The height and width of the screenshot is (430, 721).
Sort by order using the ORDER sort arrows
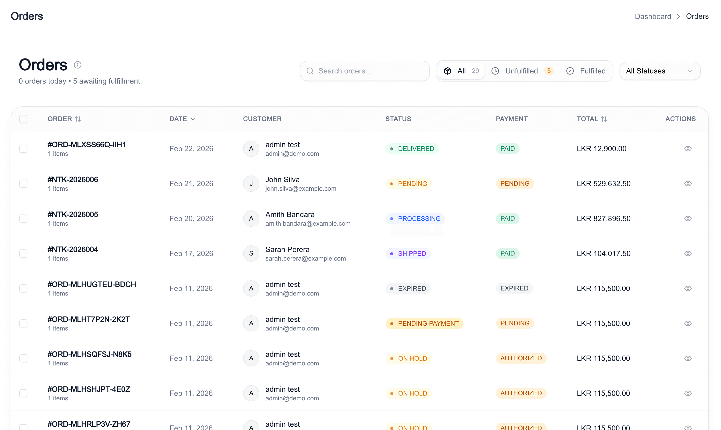78,119
